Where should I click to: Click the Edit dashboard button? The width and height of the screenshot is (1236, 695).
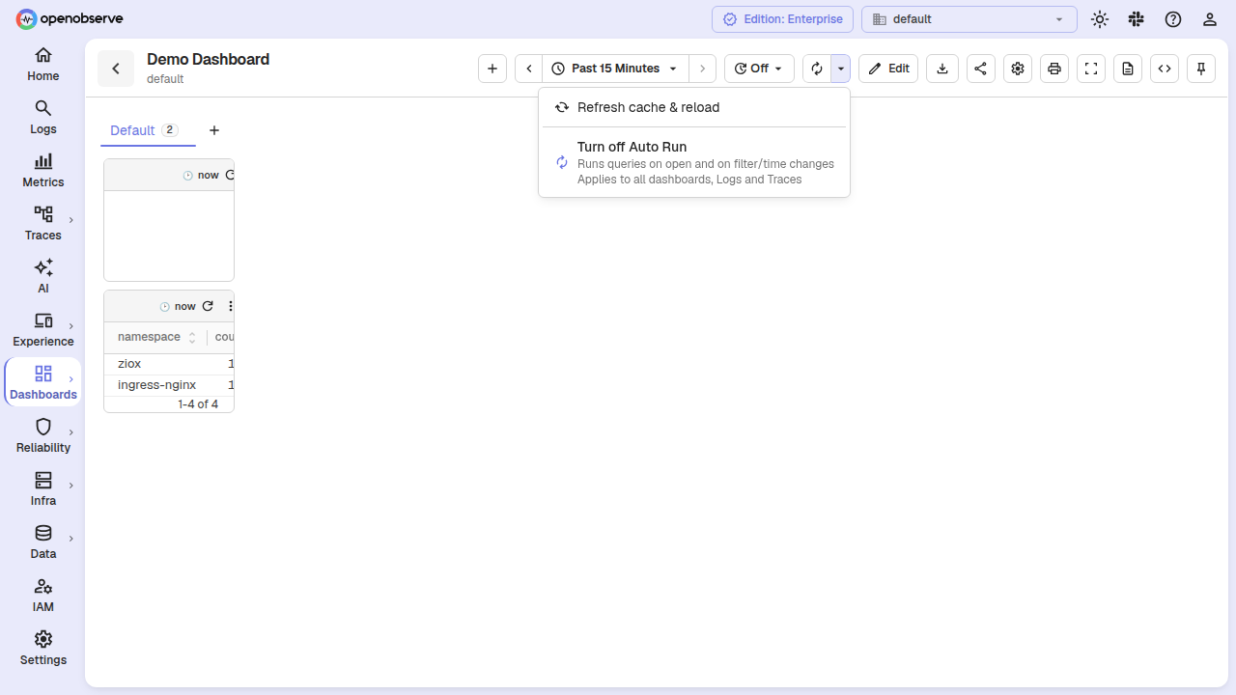[888, 69]
